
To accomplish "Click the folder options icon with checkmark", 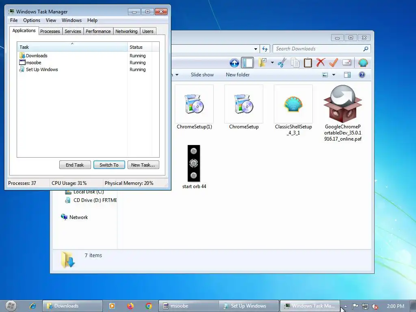I will click(x=263, y=63).
